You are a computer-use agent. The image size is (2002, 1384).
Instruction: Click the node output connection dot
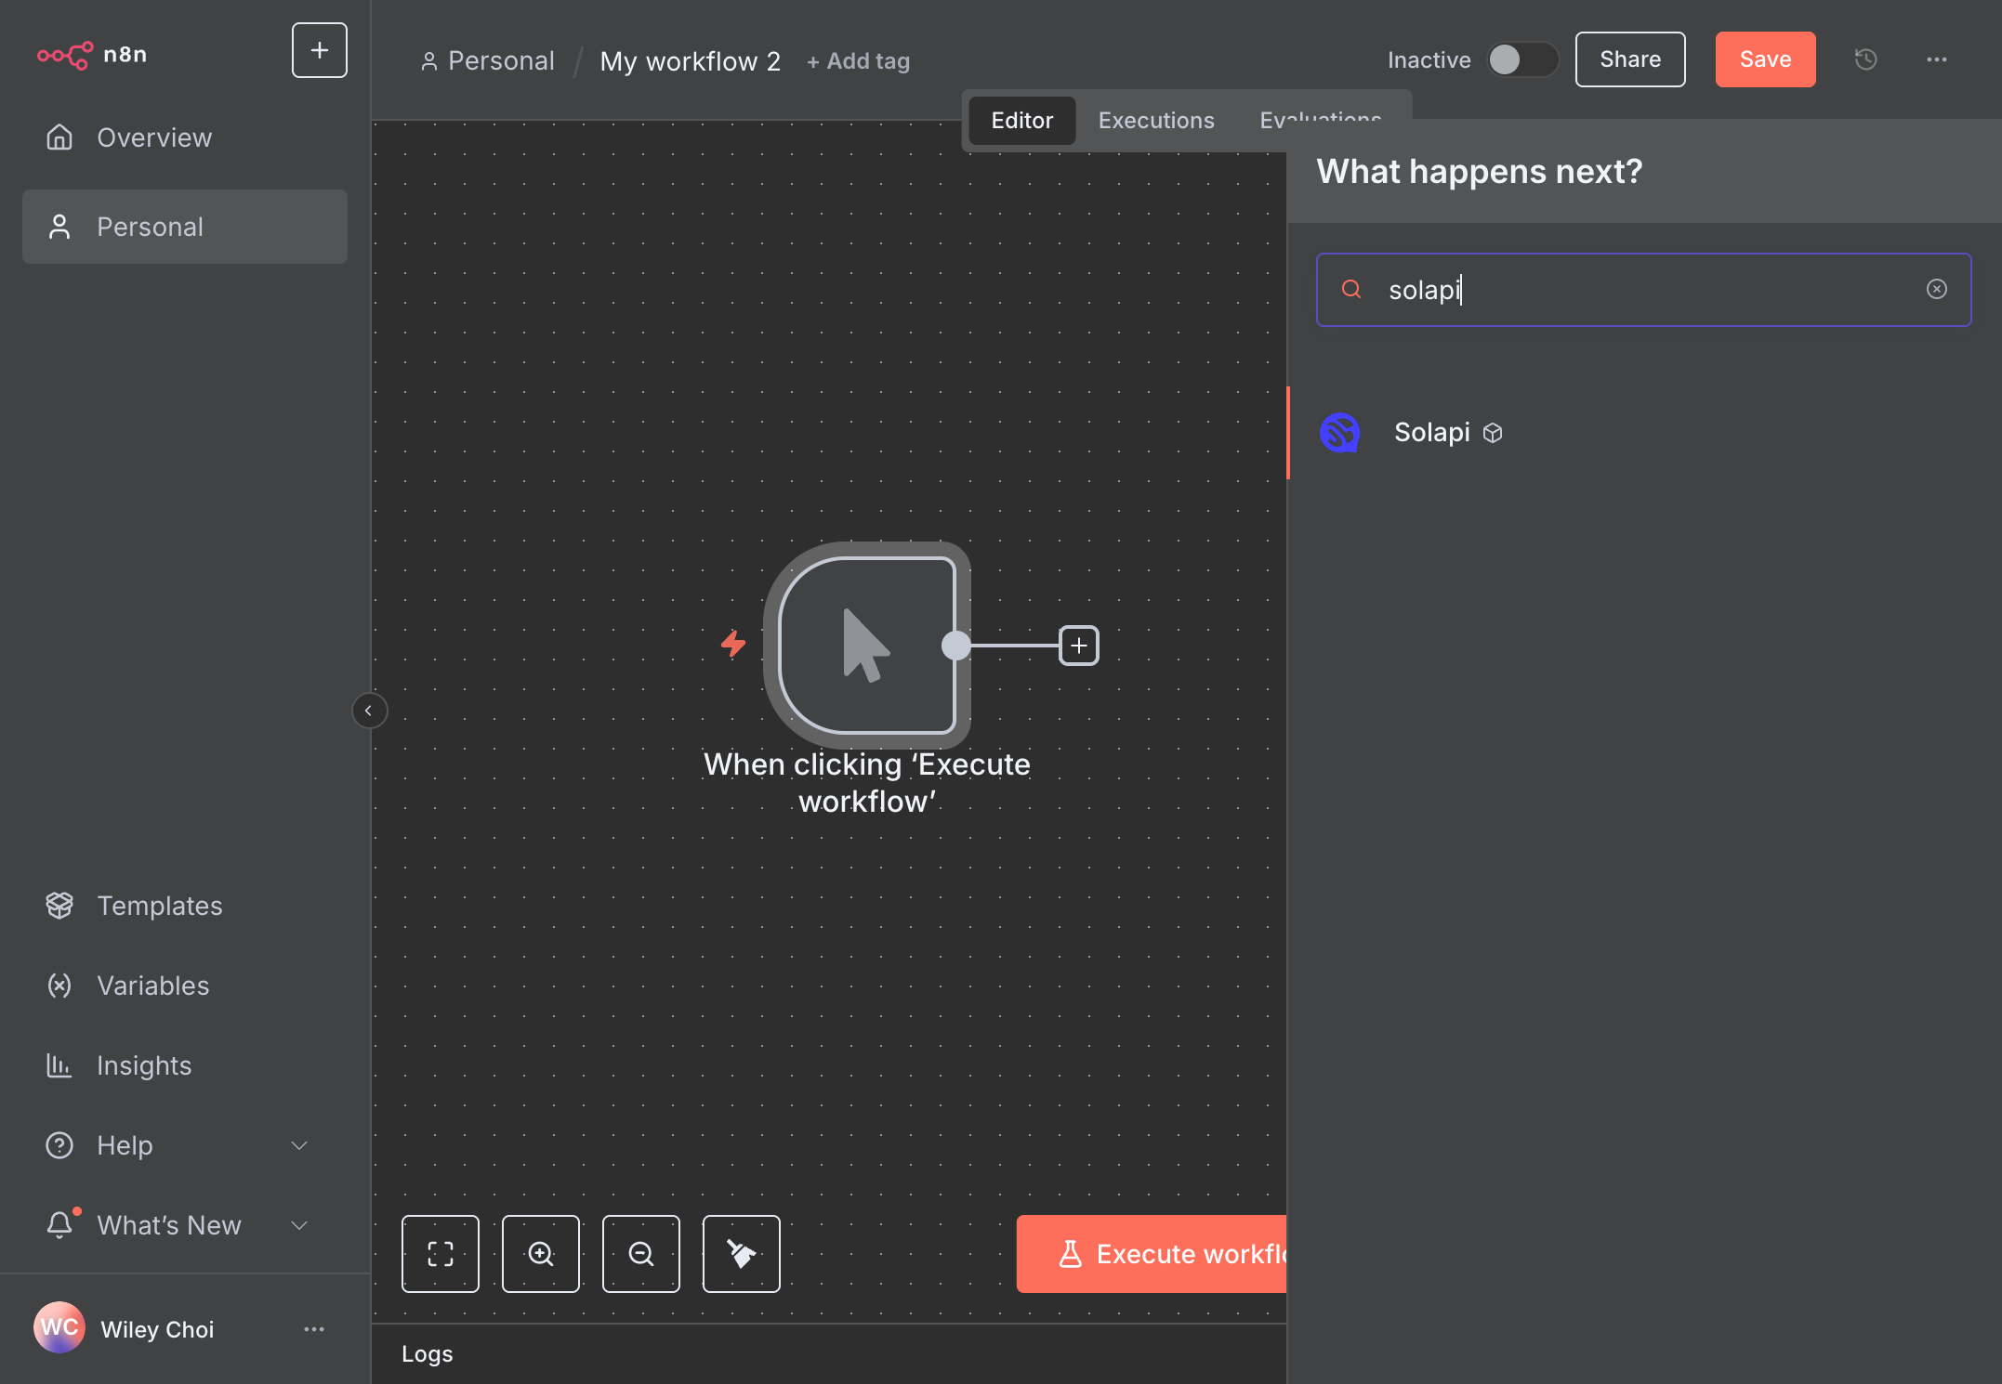point(955,646)
